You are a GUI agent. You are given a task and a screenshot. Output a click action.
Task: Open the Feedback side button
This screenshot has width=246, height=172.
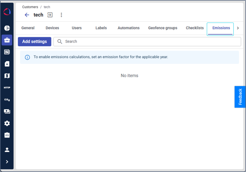tap(240, 97)
